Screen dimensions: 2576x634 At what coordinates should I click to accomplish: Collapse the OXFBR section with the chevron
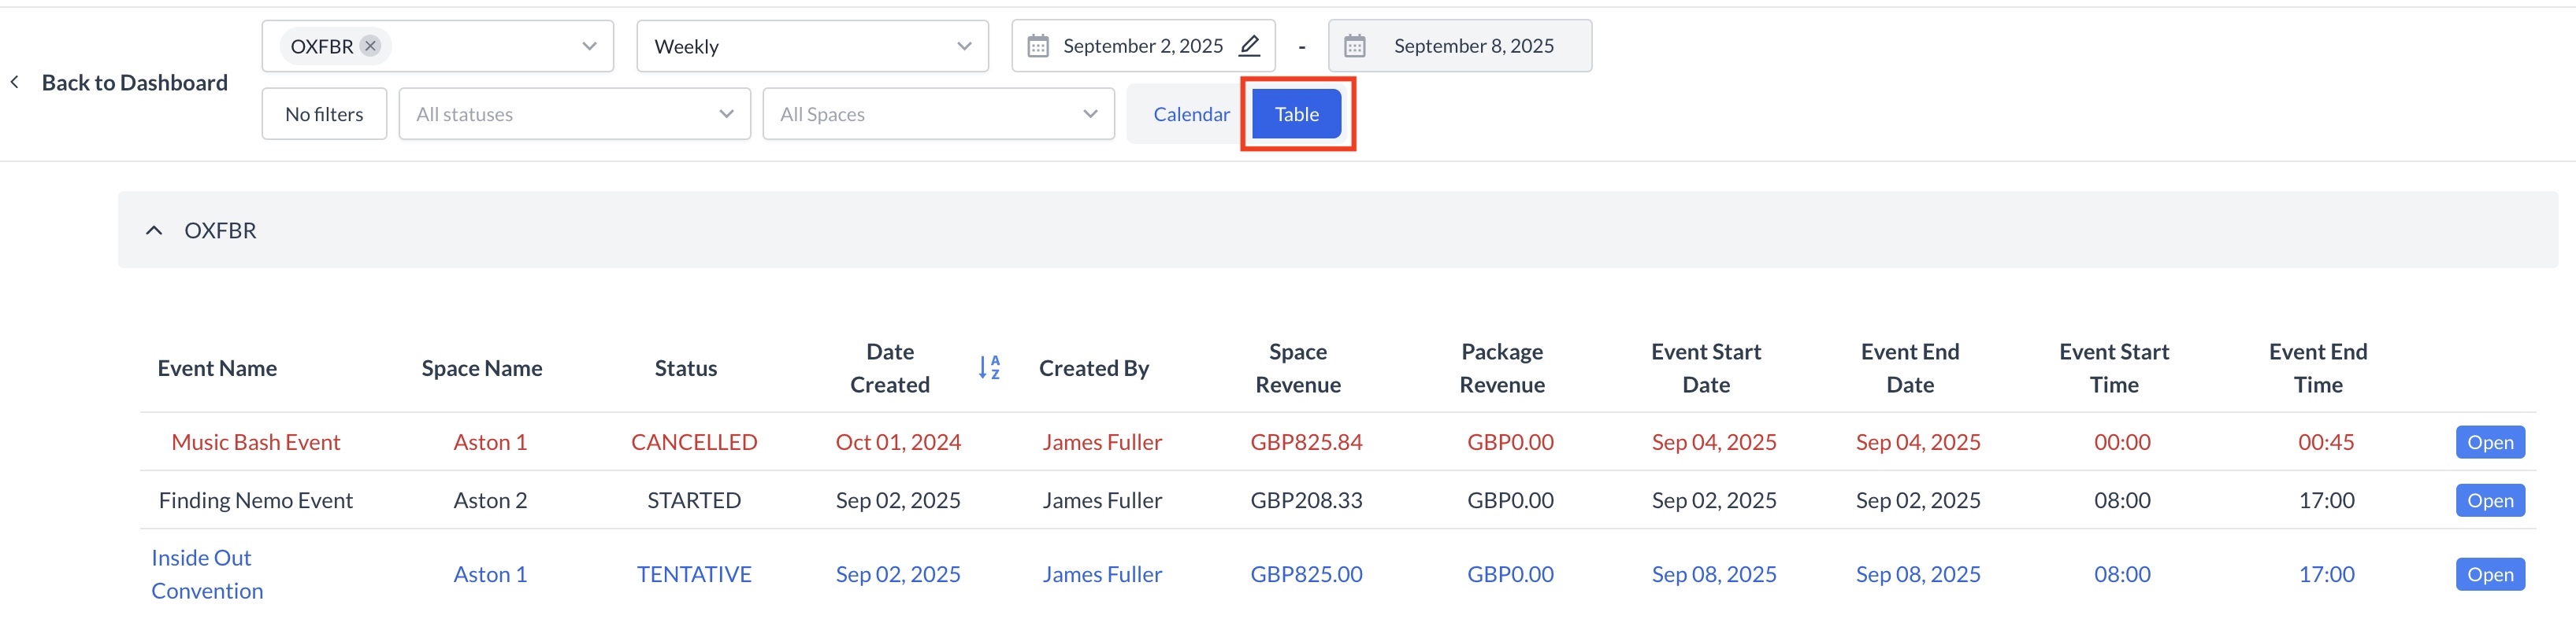point(154,230)
